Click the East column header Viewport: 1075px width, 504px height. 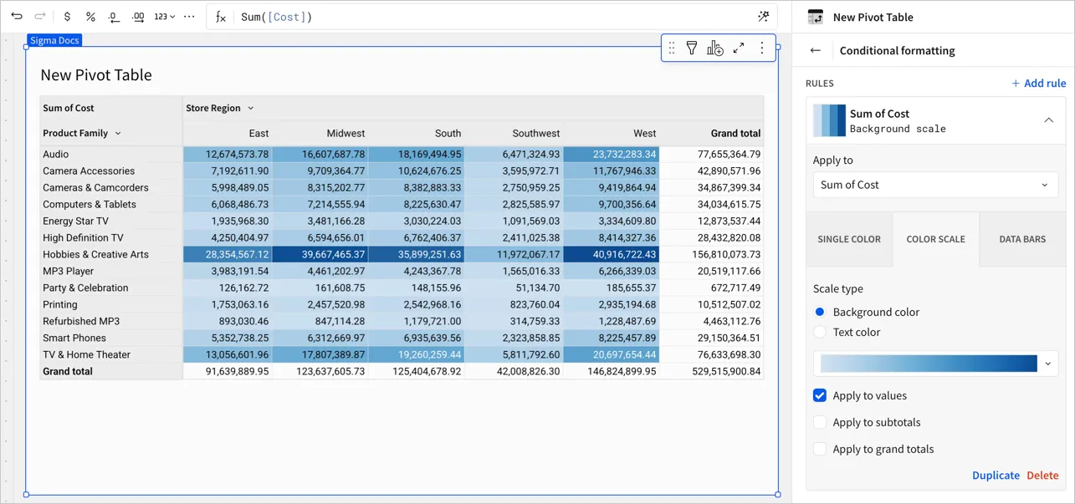click(x=259, y=133)
